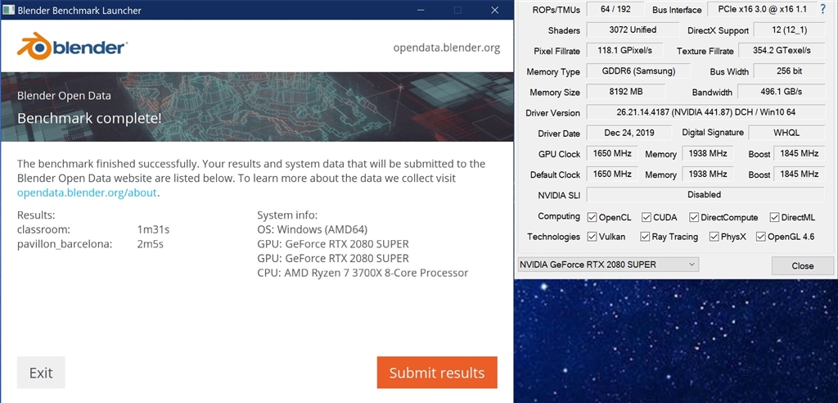Screen dimensions: 838x403
Task: Toggle the DirectCompute checkbox
Action: tap(694, 217)
